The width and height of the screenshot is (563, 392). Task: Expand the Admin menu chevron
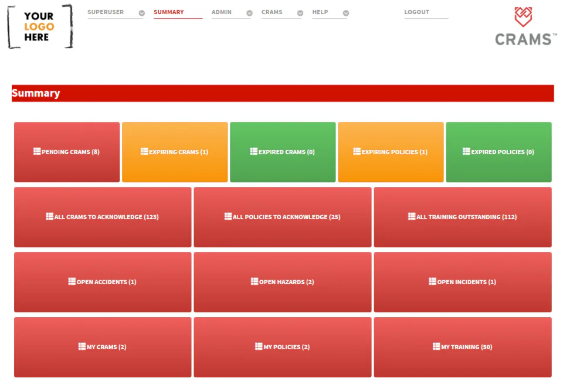250,13
